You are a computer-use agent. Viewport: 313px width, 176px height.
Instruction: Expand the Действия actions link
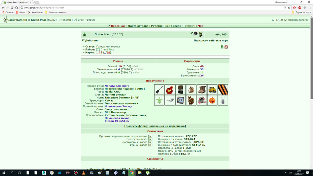coord(92,40)
